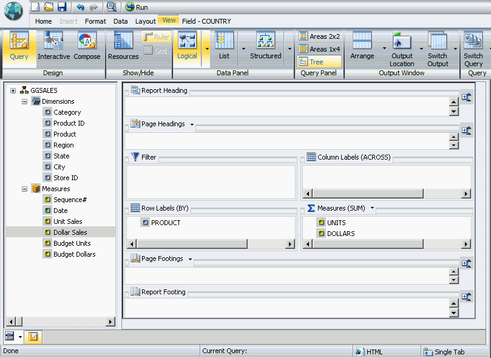Switch to Interactive design view
The height and width of the screenshot is (358, 491).
click(x=54, y=46)
